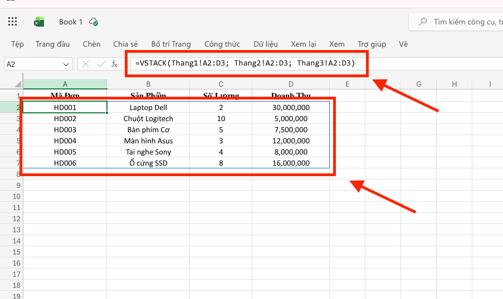
Task: Select column H header
Action: click(454, 84)
